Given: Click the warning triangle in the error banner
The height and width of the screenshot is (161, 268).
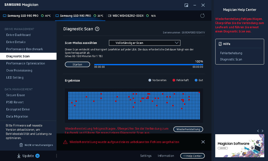Looking at the screenshot, I should 65,142.
